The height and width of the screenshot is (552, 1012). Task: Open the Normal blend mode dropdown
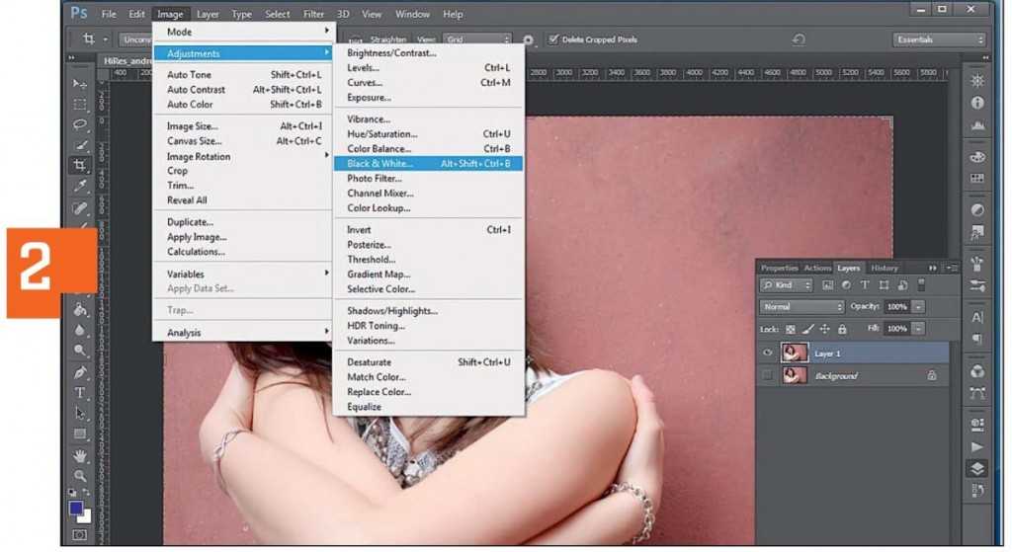pyautogui.click(x=801, y=307)
